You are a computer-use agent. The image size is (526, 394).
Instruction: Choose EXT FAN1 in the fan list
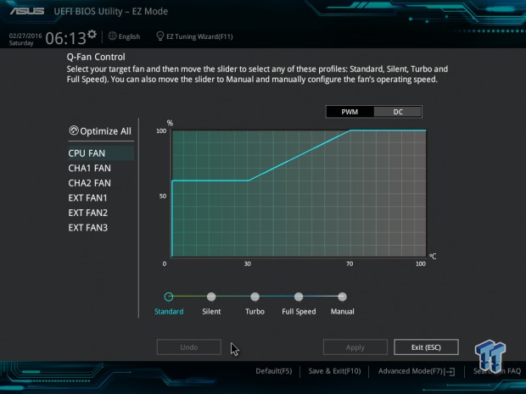[88, 198]
